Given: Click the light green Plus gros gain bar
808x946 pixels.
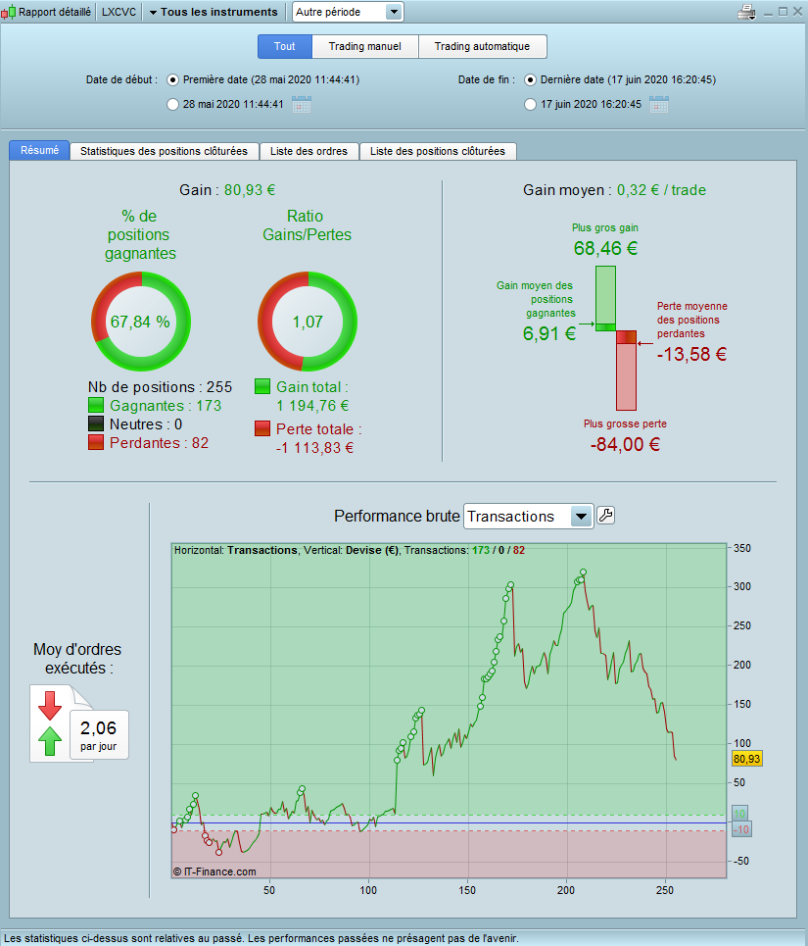Looking at the screenshot, I should click(605, 295).
